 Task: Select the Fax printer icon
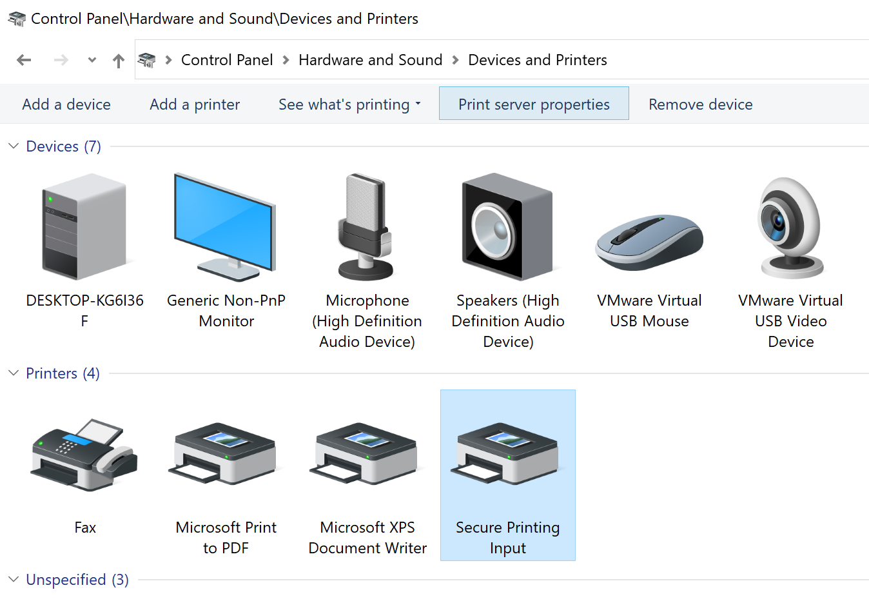(84, 455)
